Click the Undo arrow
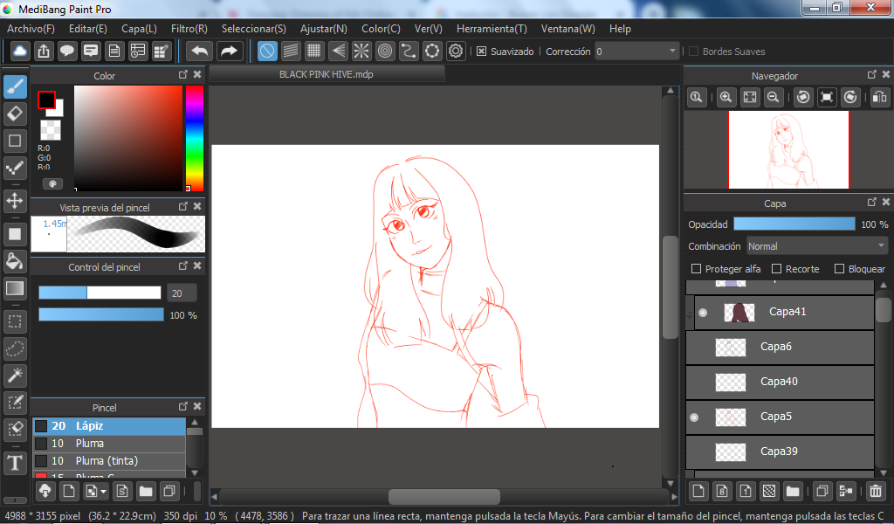The image size is (894, 524). 200,52
